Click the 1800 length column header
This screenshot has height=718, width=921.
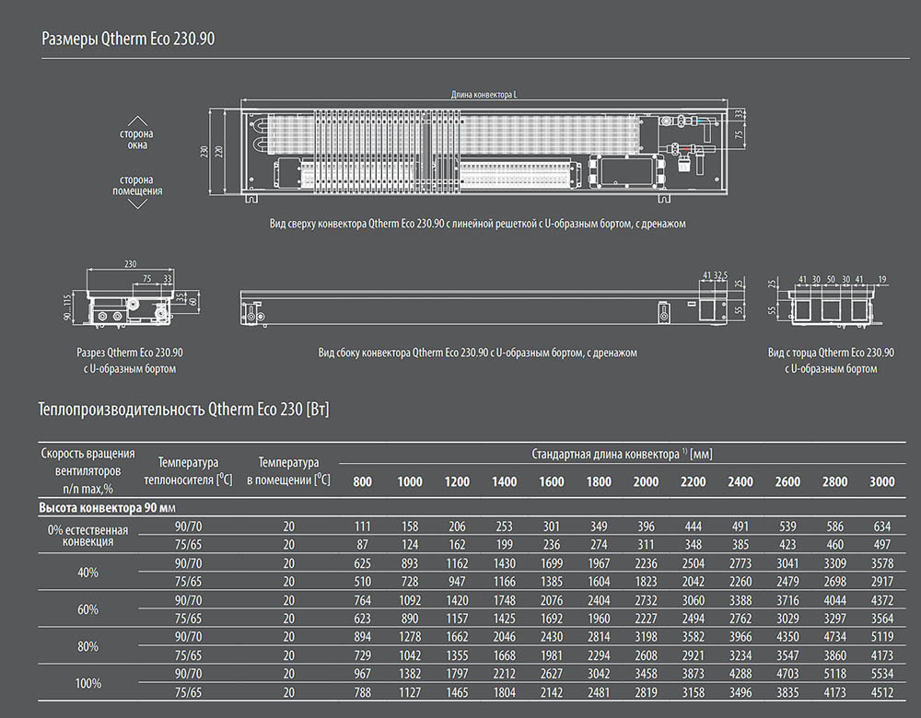(x=599, y=482)
